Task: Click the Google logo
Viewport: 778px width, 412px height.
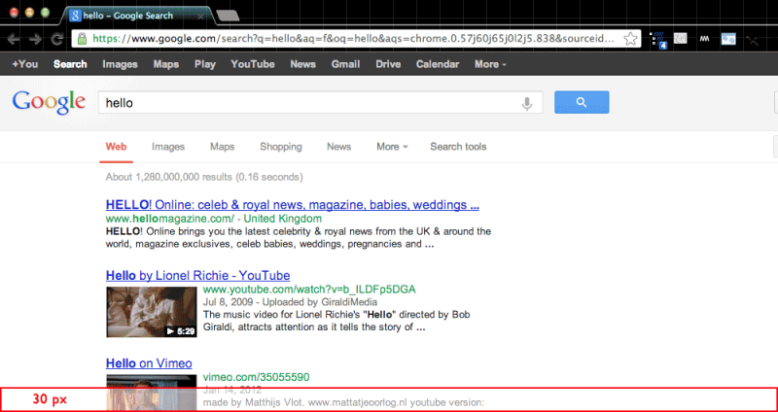Action: [49, 102]
